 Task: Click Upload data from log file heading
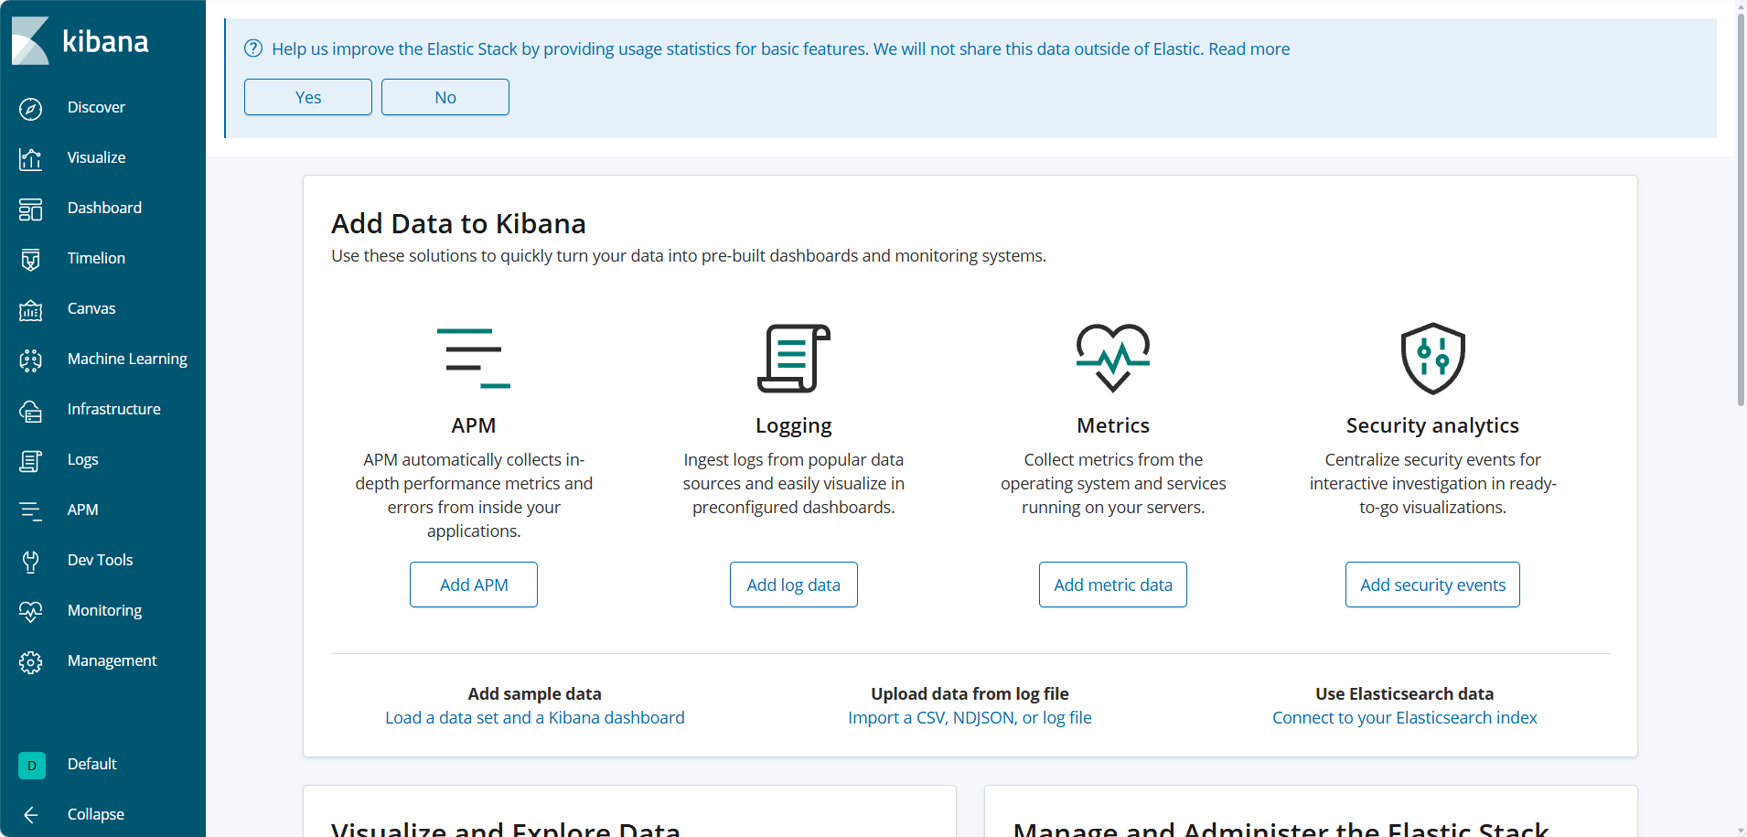pos(970,693)
